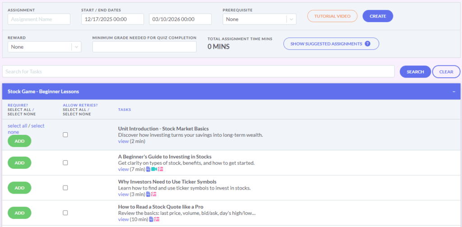Collapse the Stock Game - Beginner Lessons section
Screen dimensions: 462x227
[453, 92]
